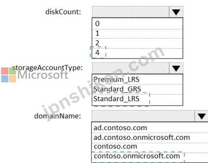Choose 2 as the diskCount value

137,43
